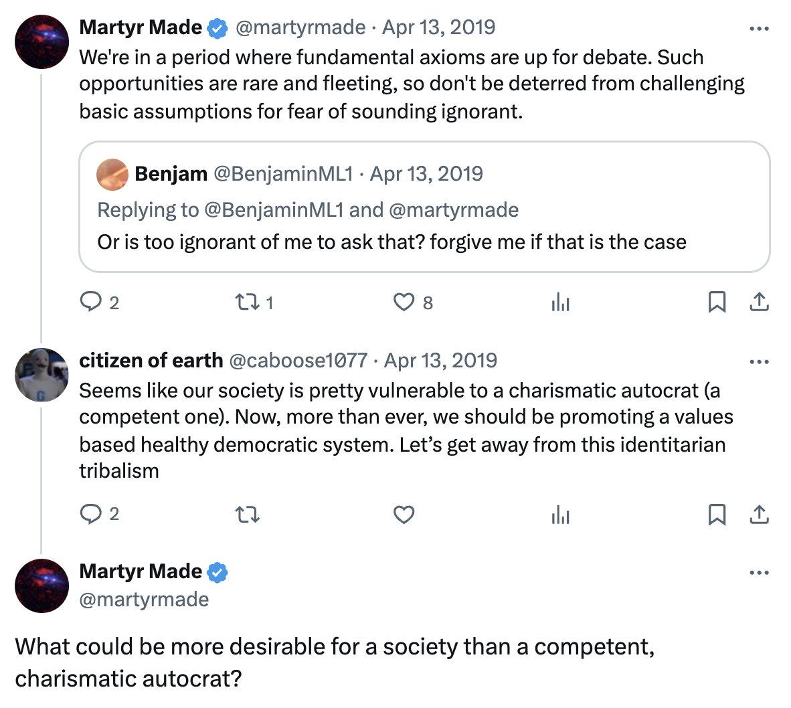This screenshot has width=791, height=708.
Task: Like the tweet with 8 likes
Action: 404,302
